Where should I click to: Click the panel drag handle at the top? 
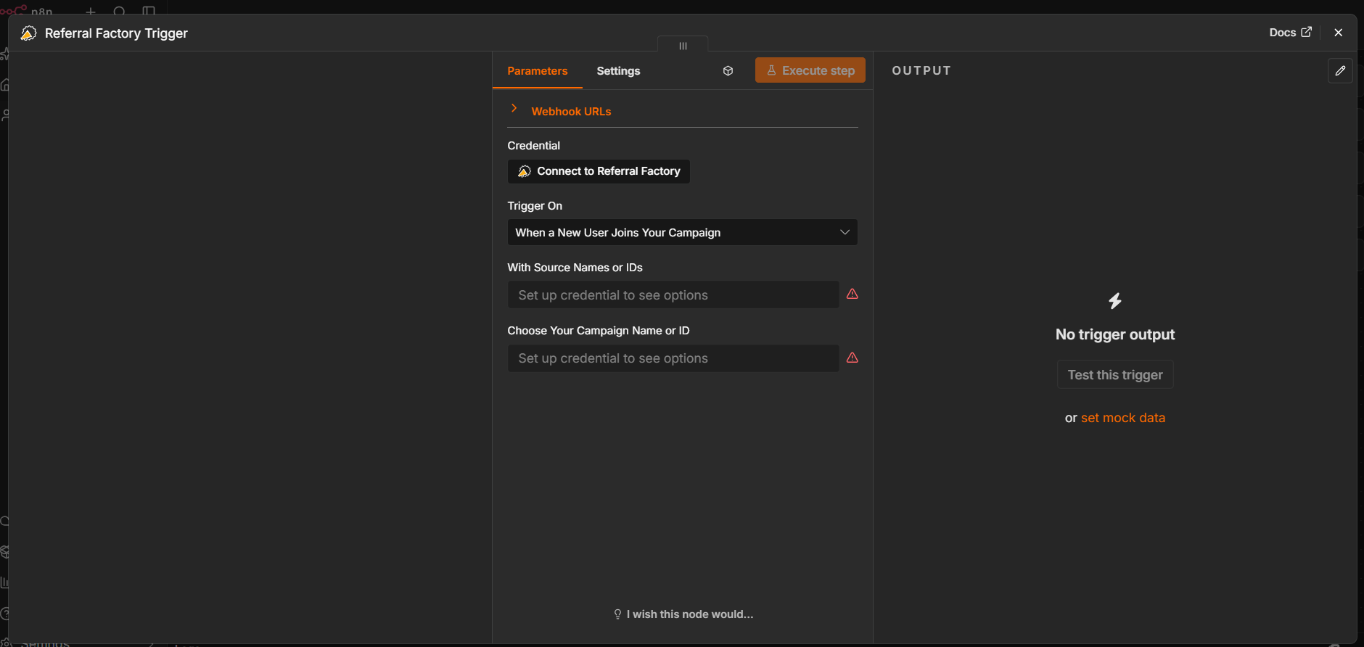[x=683, y=45]
